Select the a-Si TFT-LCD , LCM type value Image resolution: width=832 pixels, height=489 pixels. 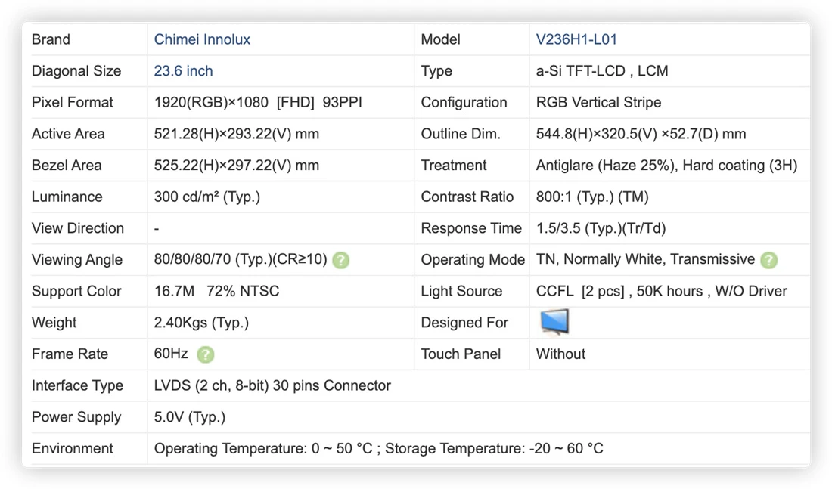tap(602, 70)
